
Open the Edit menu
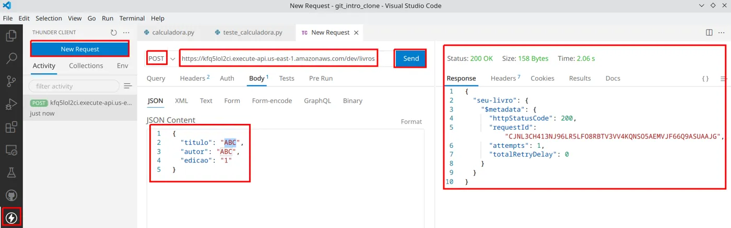coord(24,18)
